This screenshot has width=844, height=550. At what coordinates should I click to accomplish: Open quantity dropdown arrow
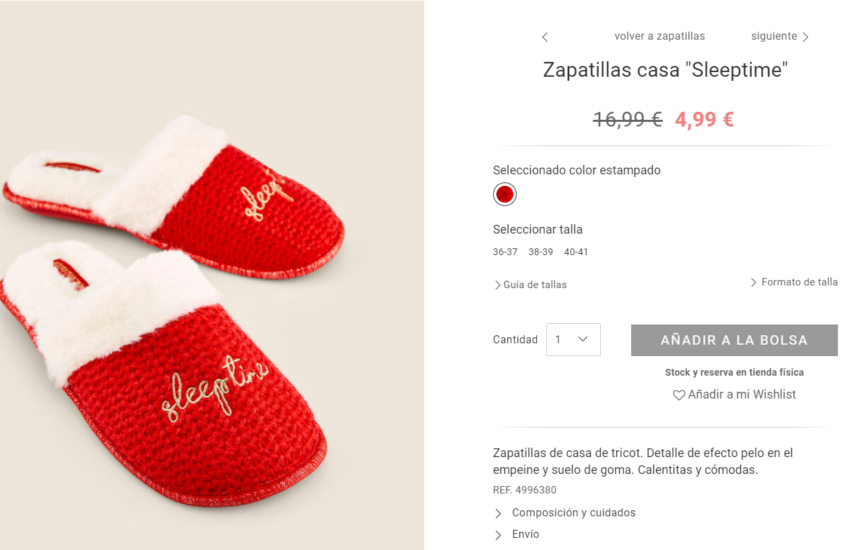[x=583, y=339]
